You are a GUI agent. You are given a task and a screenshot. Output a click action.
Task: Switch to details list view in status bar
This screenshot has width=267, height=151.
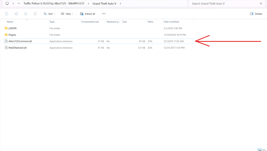[x=260, y=150]
